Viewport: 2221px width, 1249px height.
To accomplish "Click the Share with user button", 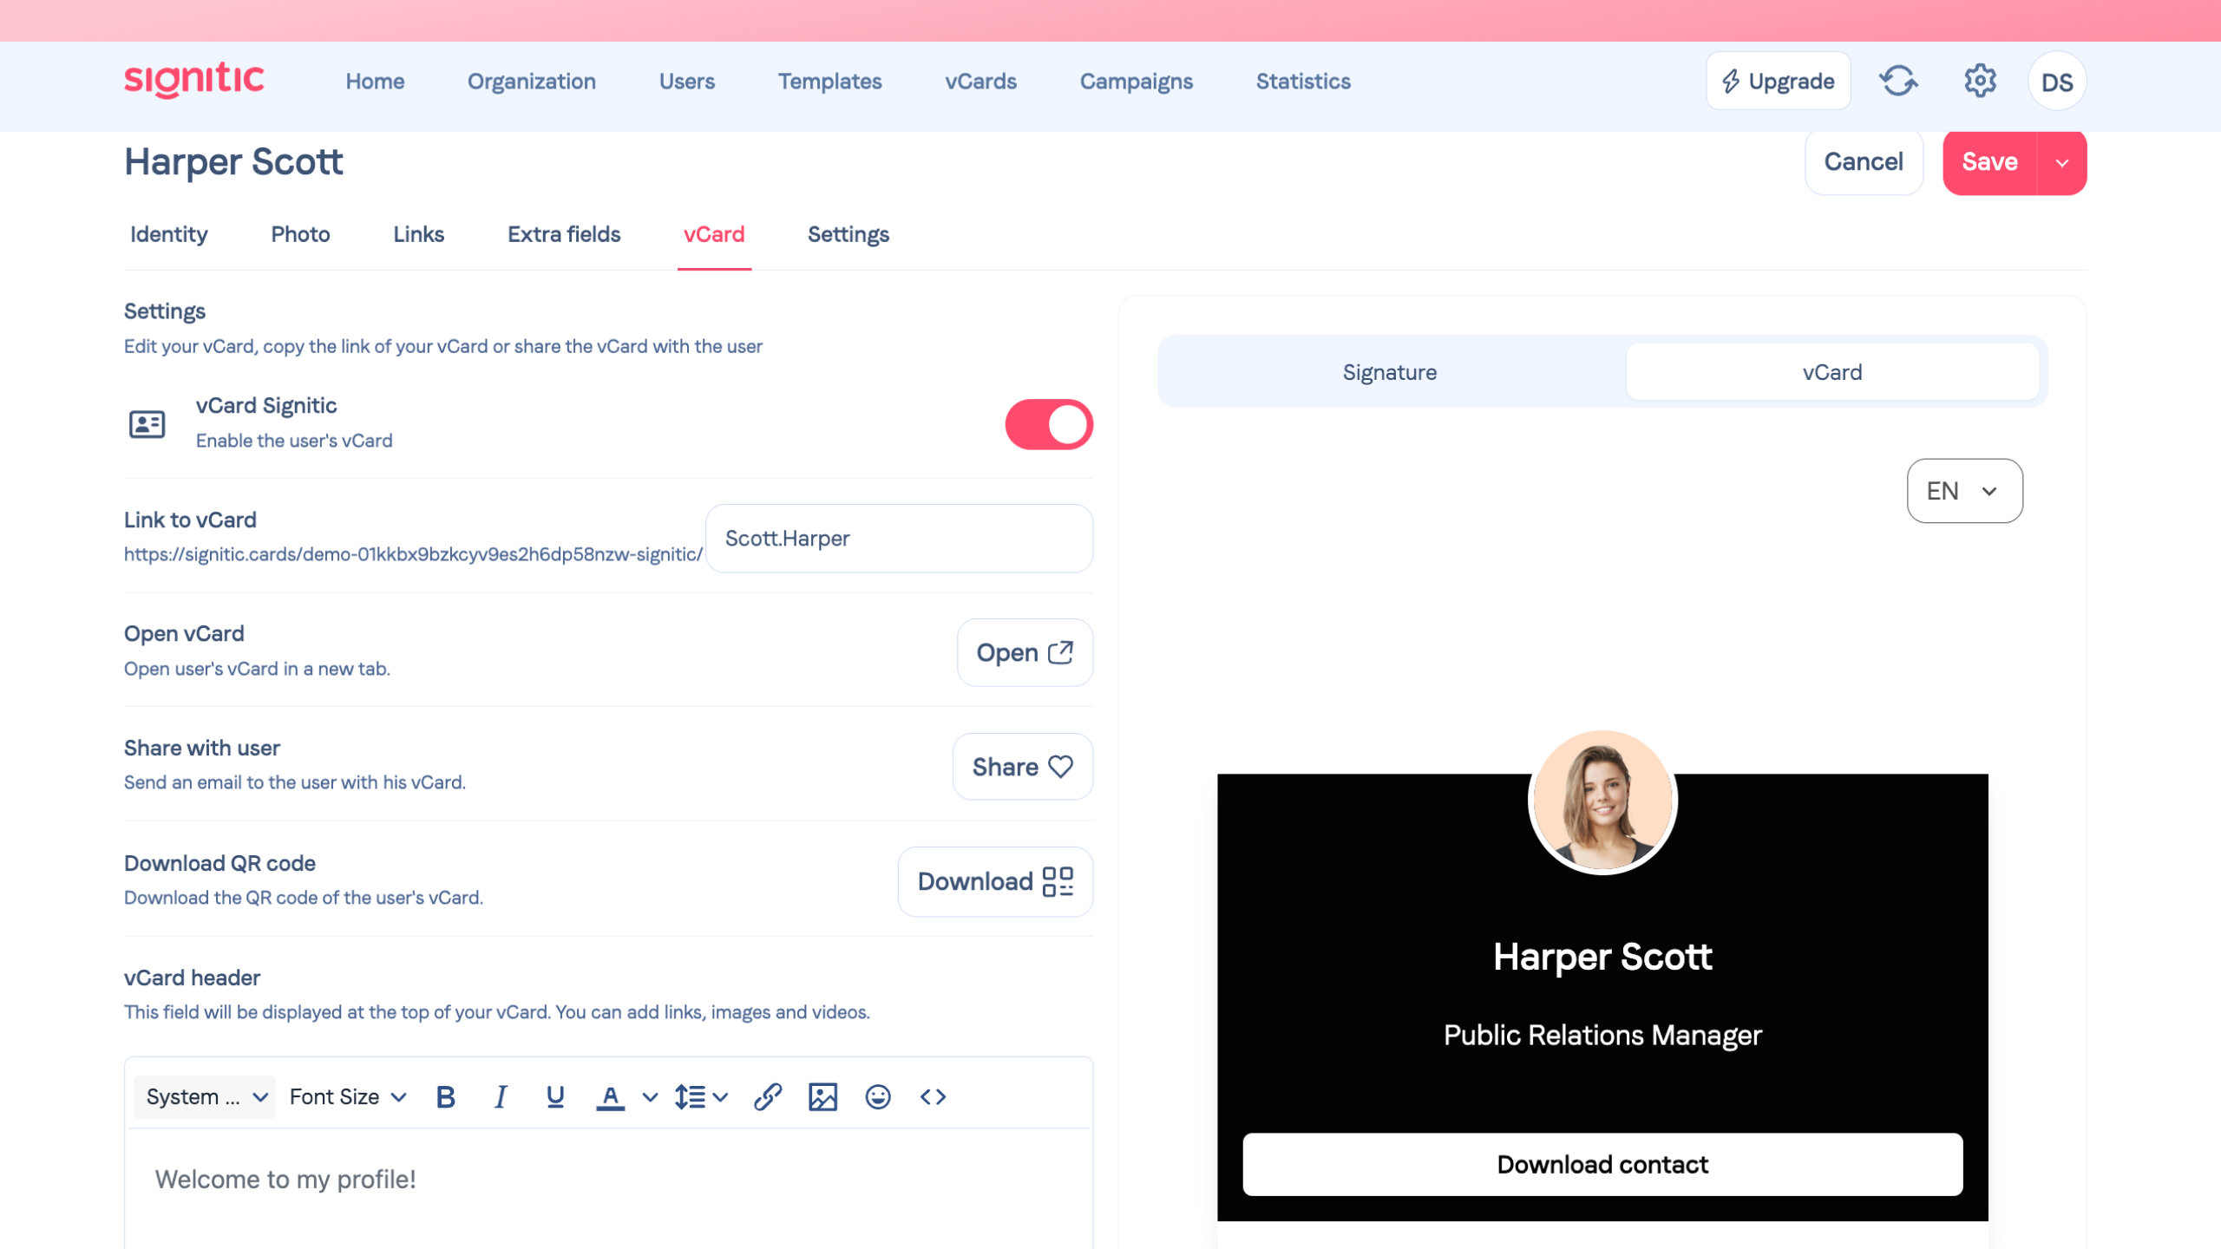I will (1022, 767).
